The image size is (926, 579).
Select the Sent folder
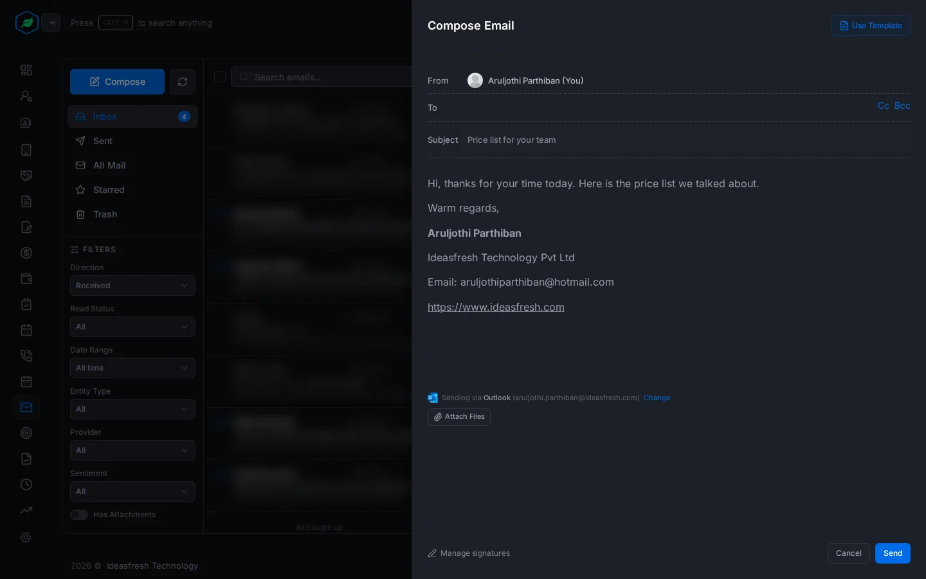132,141
